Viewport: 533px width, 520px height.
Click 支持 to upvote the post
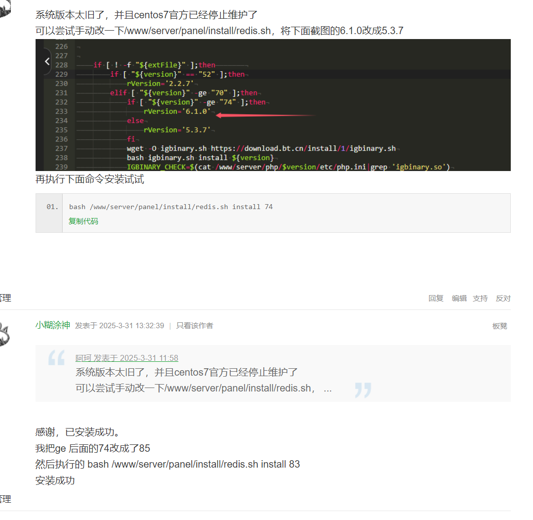click(480, 298)
